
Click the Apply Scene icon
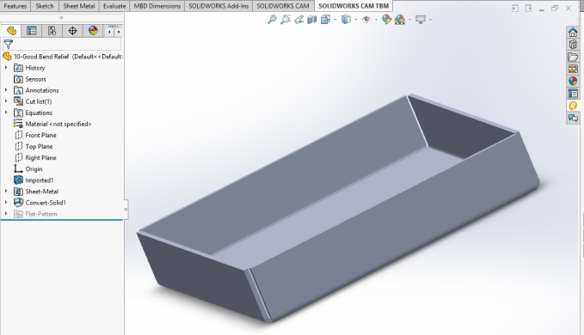tap(400, 20)
